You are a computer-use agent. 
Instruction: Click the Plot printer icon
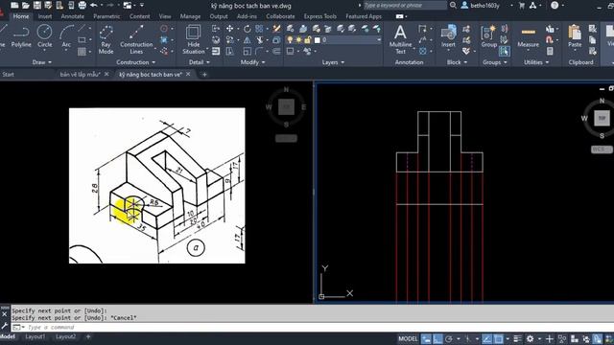pos(83,5)
